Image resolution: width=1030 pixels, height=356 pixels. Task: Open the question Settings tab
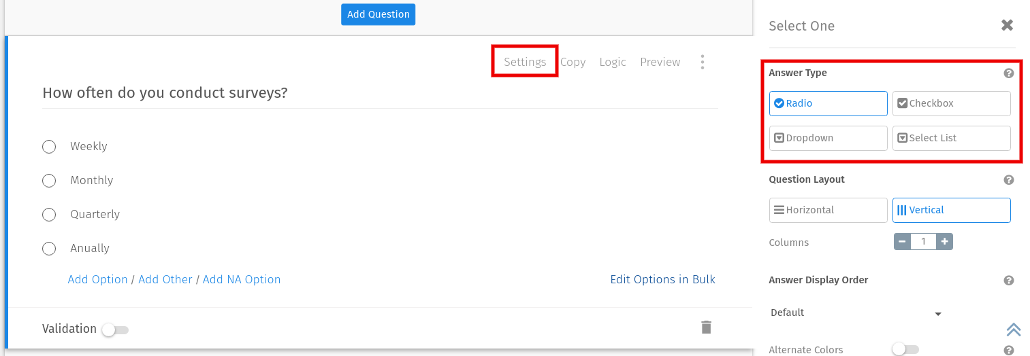525,62
